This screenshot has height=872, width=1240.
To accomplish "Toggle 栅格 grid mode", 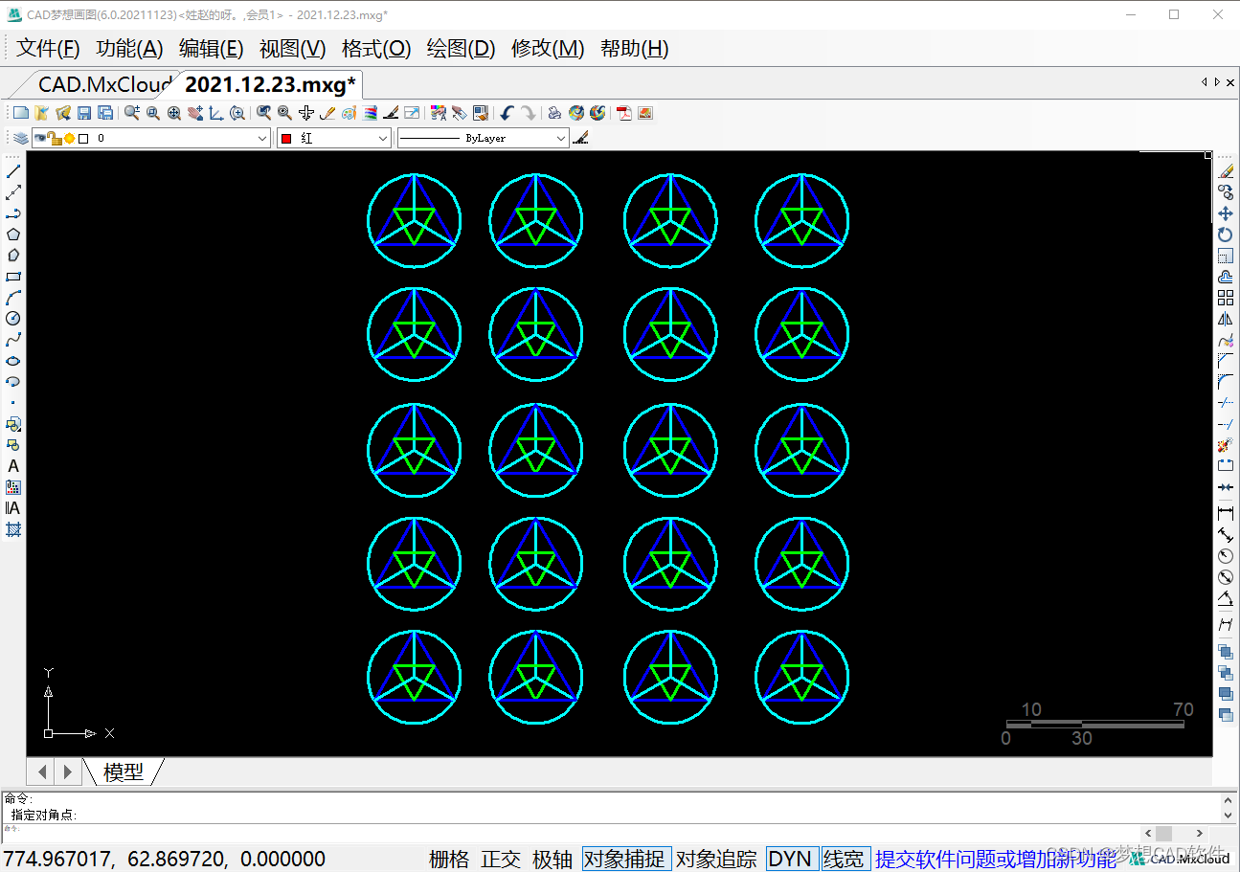I will tap(449, 859).
